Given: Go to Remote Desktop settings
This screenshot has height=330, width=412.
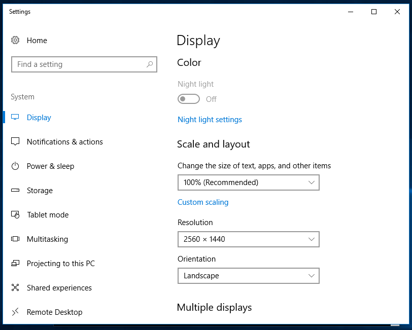Looking at the screenshot, I should coord(54,312).
